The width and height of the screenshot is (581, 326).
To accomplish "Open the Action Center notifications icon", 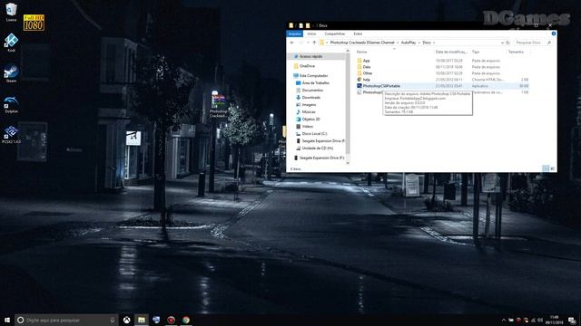I will click(x=572, y=320).
